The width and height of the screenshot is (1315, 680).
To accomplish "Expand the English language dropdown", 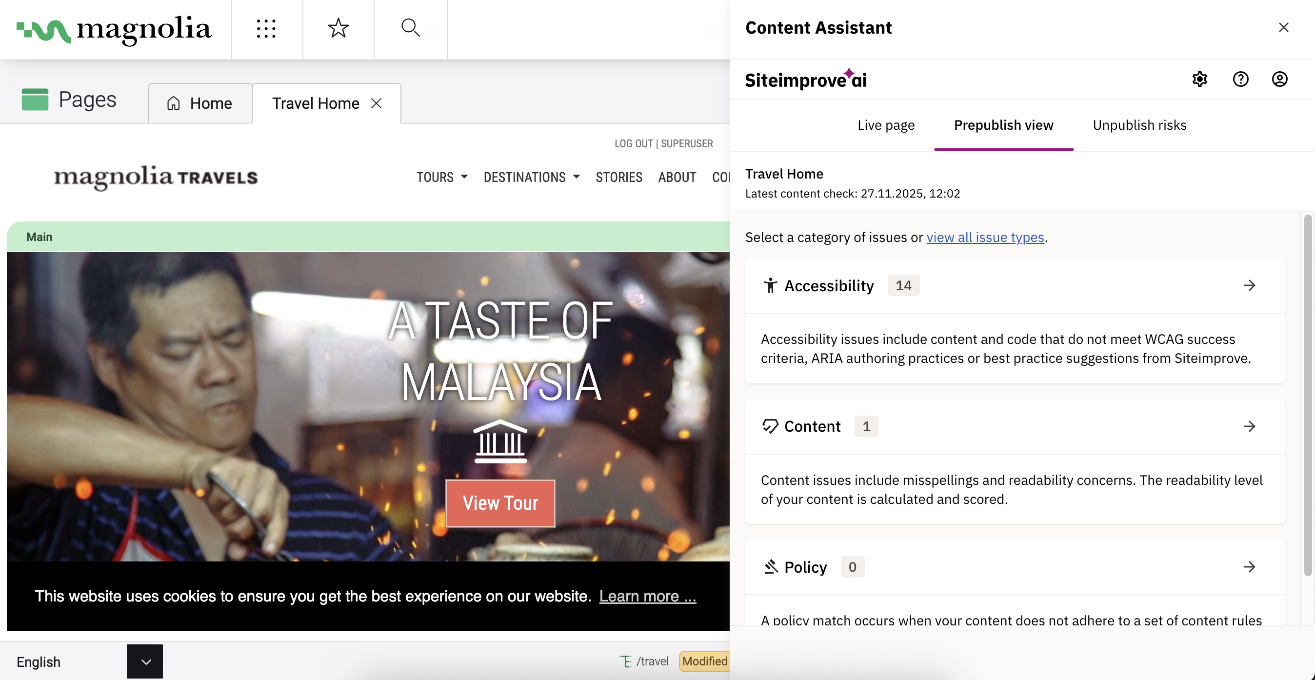I will 145,661.
